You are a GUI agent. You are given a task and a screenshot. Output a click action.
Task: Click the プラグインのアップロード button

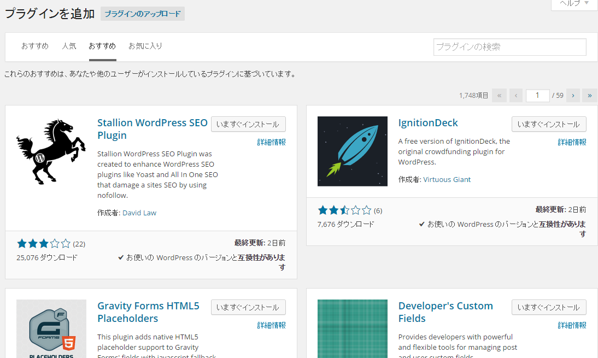point(143,14)
